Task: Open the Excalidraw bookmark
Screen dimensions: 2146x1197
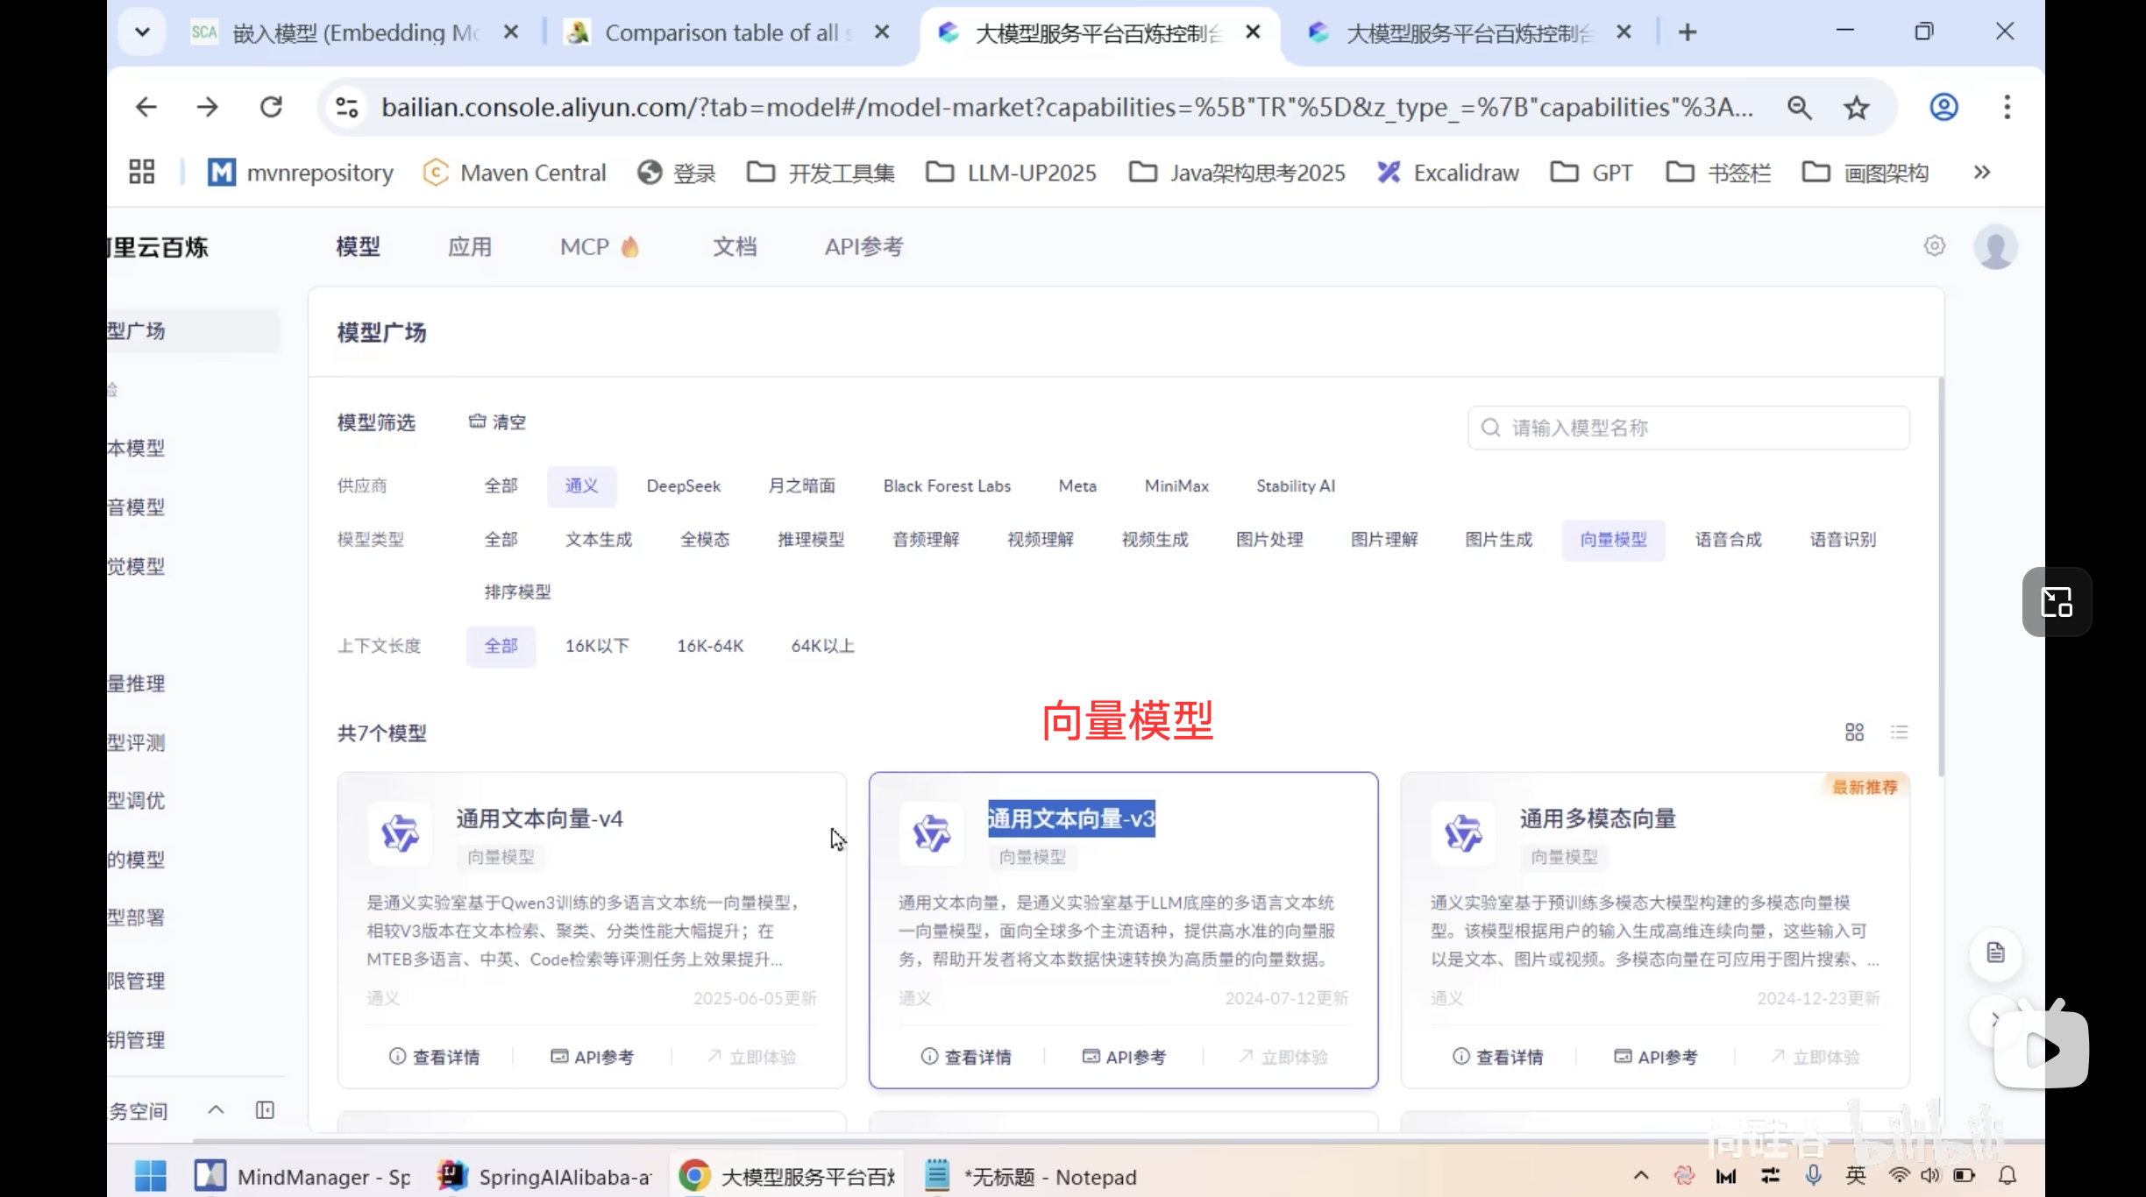Action: pyautogui.click(x=1447, y=172)
